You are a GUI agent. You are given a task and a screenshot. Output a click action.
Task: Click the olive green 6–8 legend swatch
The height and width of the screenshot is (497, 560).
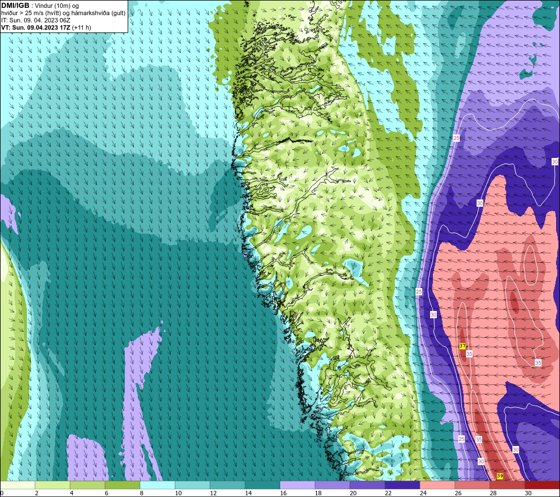[x=123, y=485]
